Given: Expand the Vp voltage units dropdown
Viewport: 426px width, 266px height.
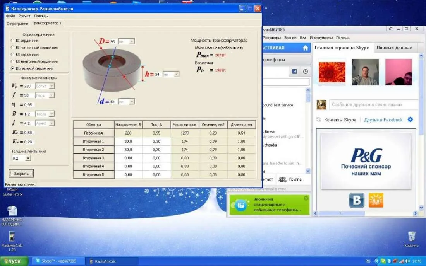Looking at the screenshot, I should click(52, 86).
